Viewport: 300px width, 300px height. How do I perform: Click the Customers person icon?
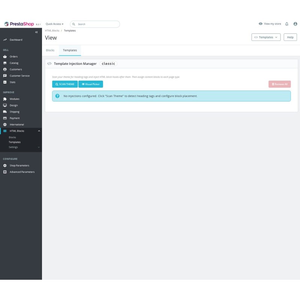pyautogui.click(x=5, y=69)
